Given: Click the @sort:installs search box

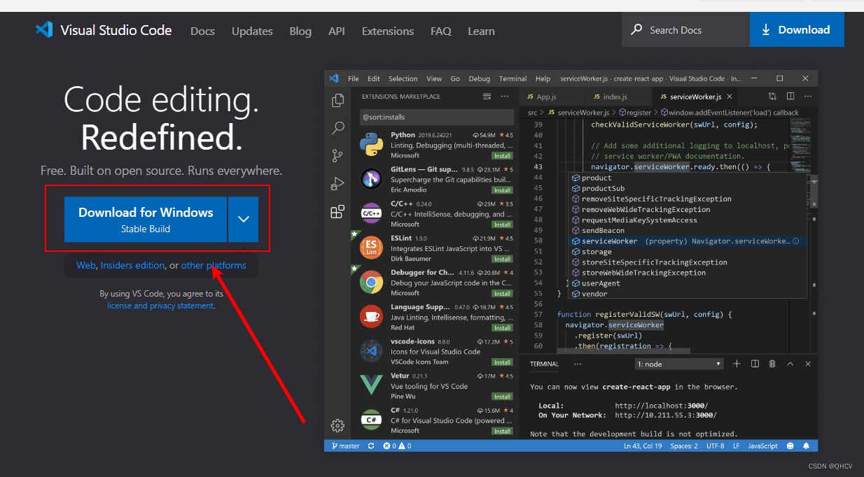Looking at the screenshot, I should pyautogui.click(x=437, y=117).
